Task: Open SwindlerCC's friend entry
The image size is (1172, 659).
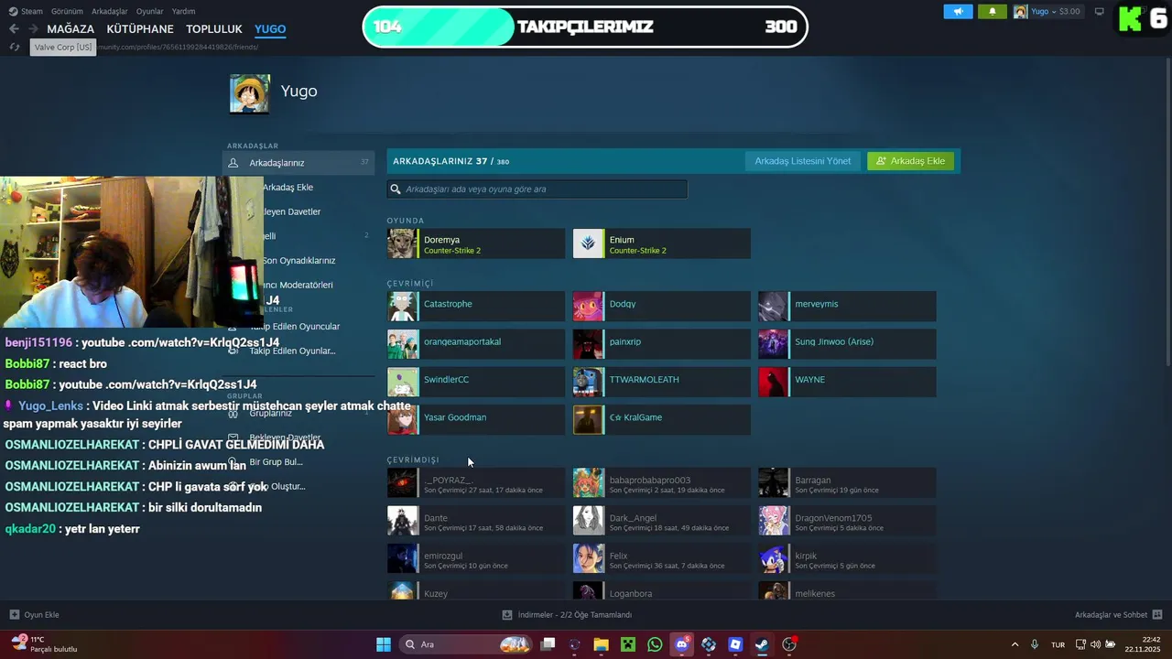Action: pos(476,382)
